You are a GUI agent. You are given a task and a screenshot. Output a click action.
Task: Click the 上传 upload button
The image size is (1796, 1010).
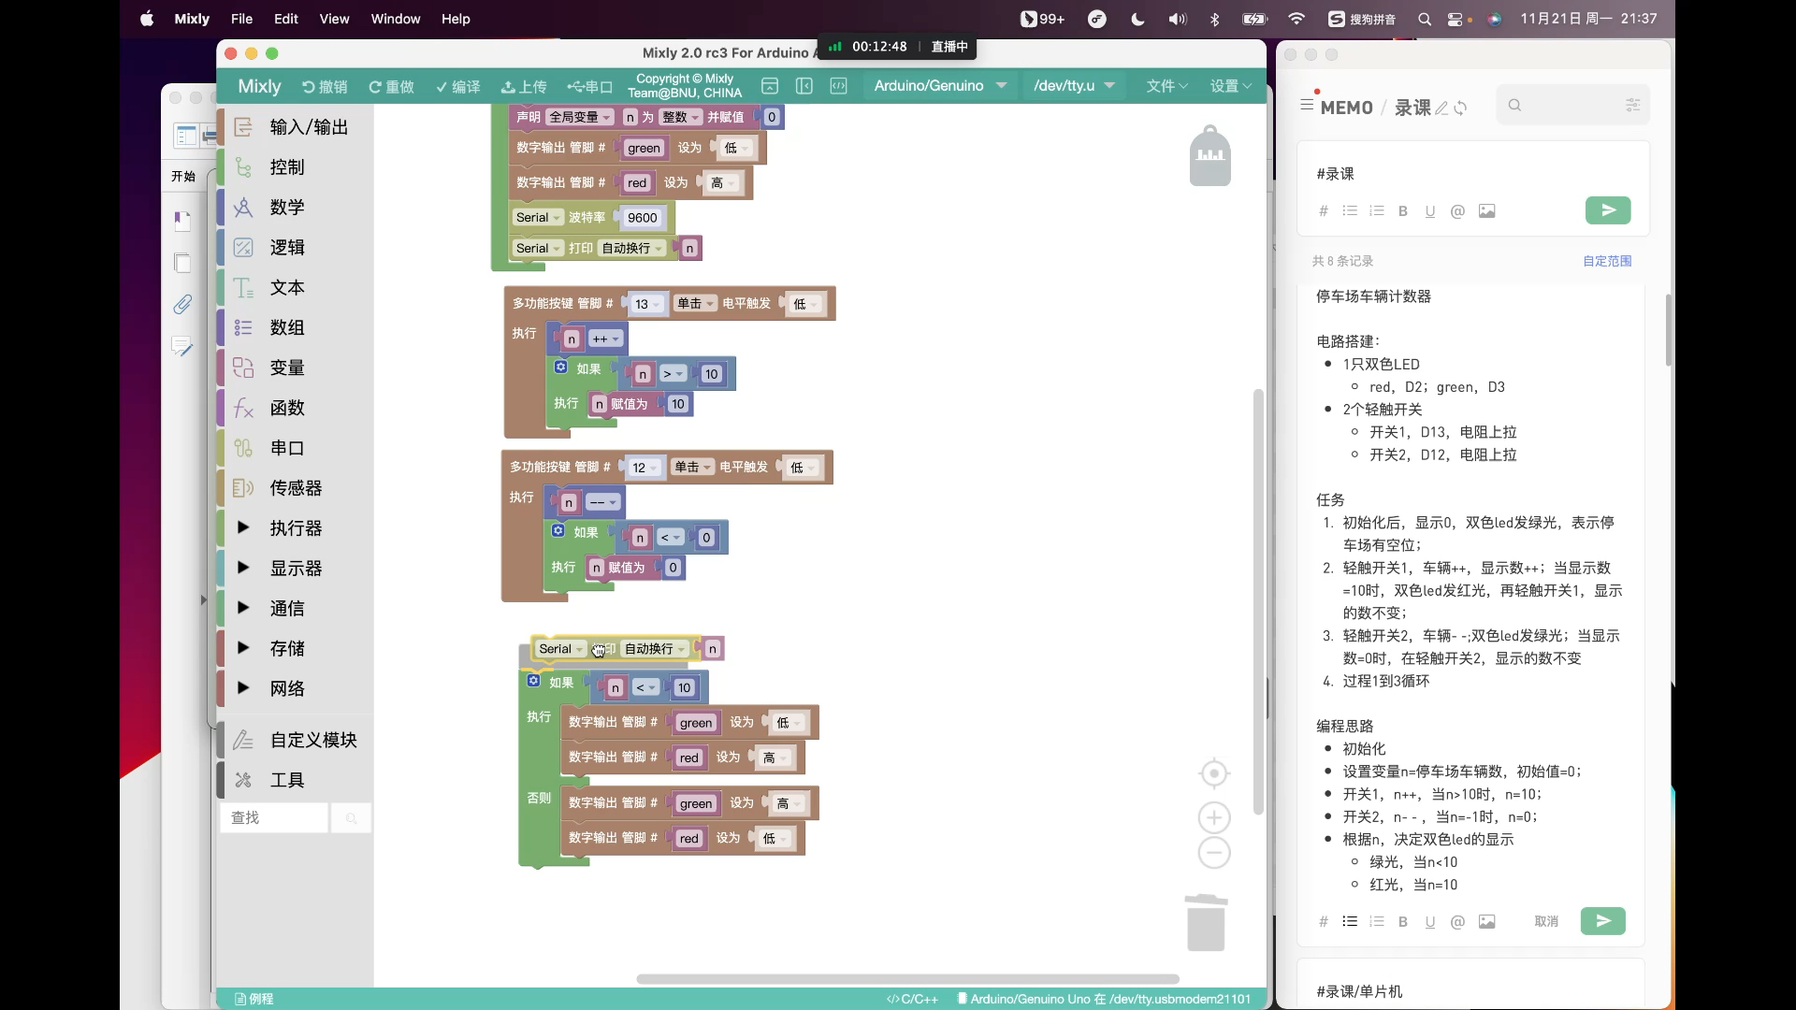coord(524,87)
